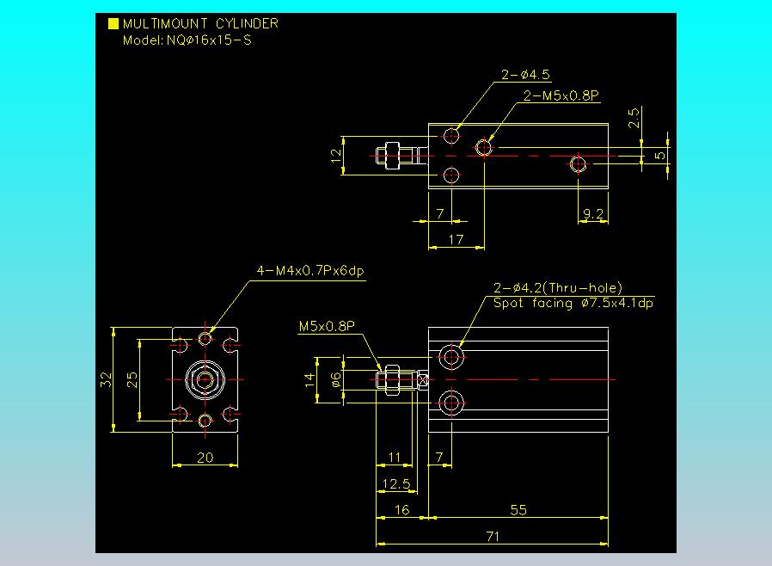Click the 9.2 dimension in the top view
This screenshot has height=566, width=772.
593,214
